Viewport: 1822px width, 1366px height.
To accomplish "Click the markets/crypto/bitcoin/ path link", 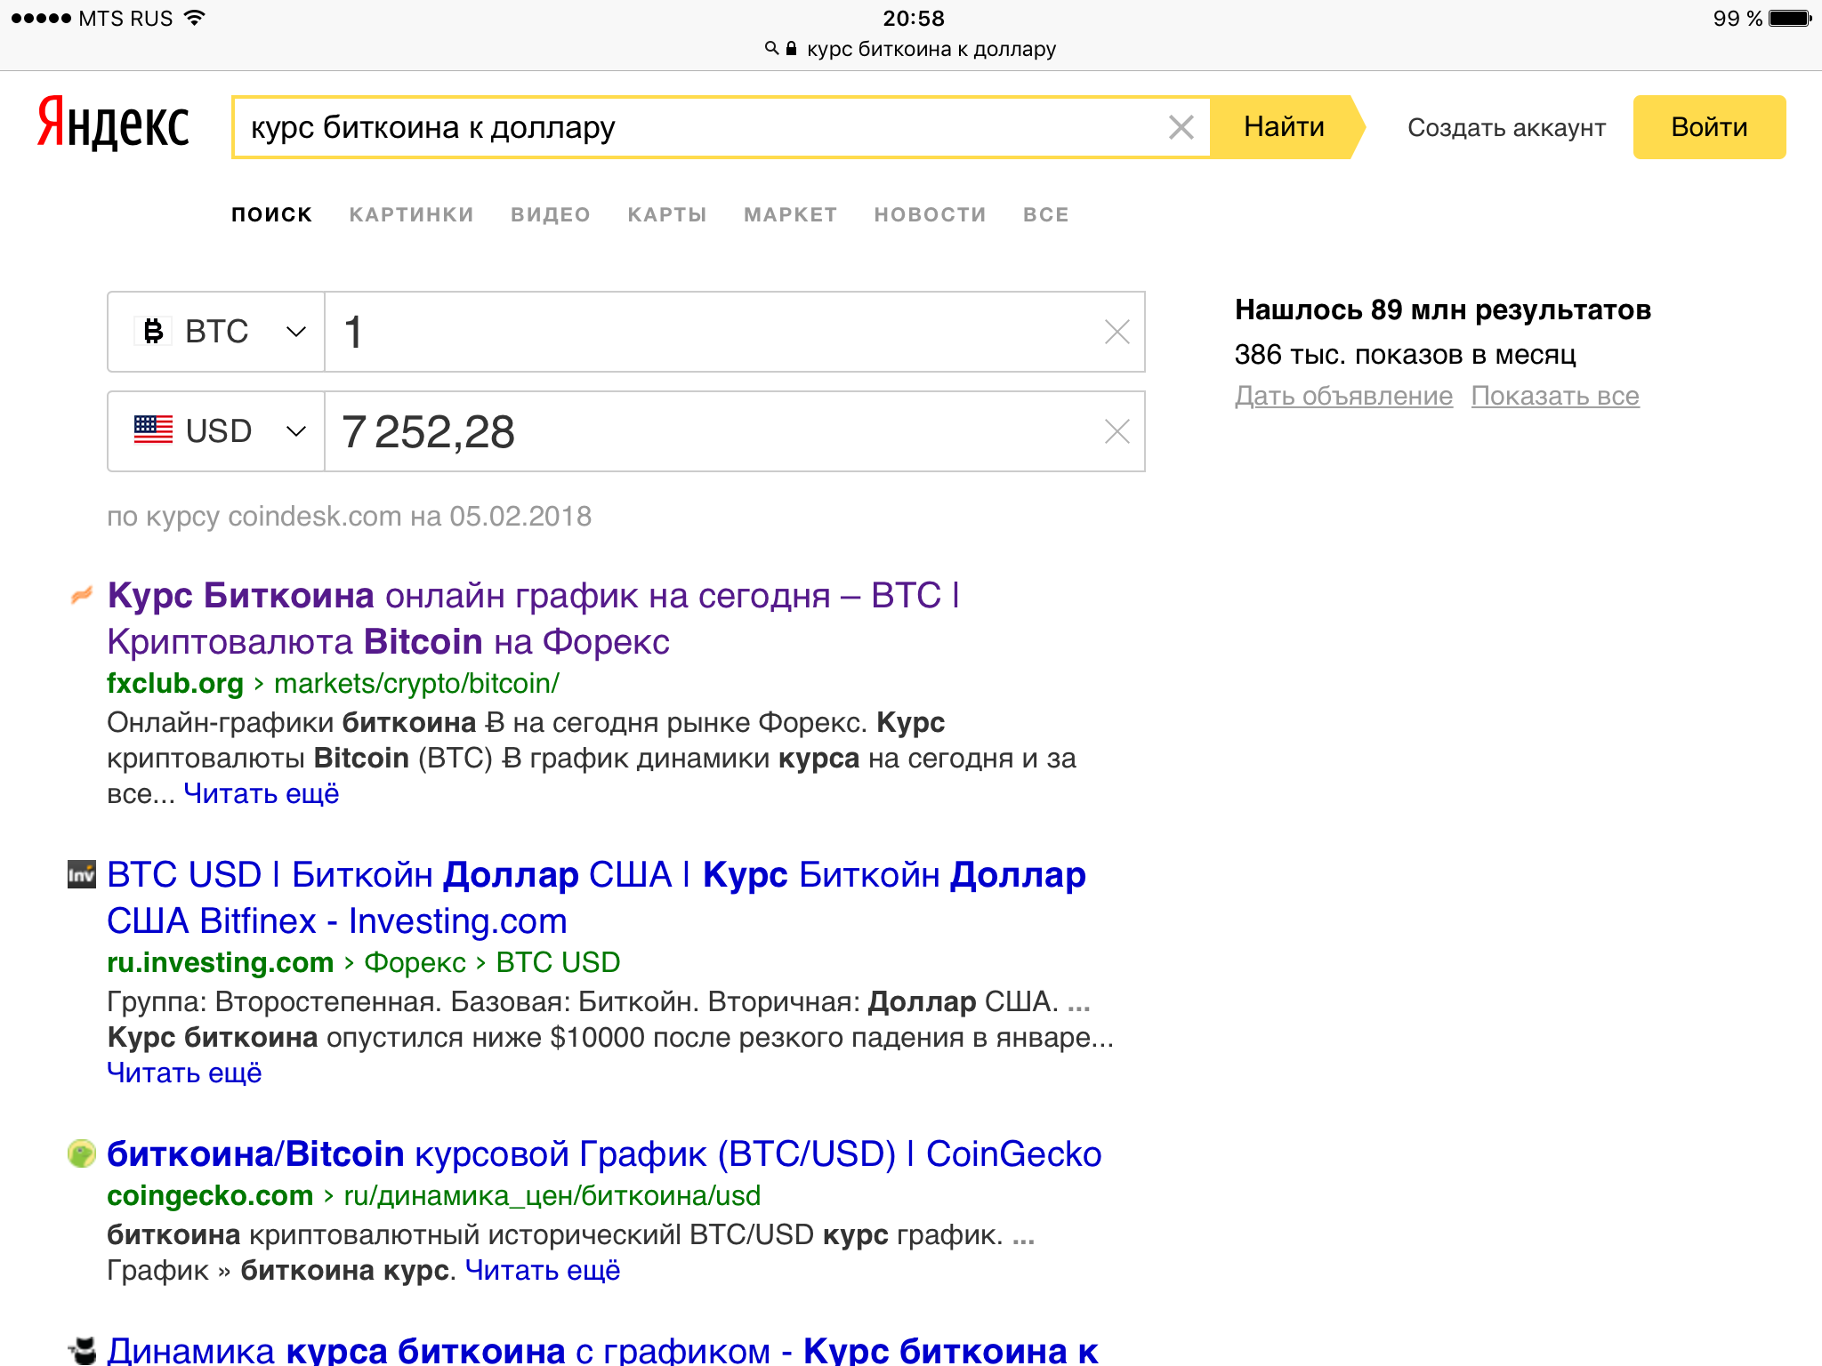I will coord(416,683).
